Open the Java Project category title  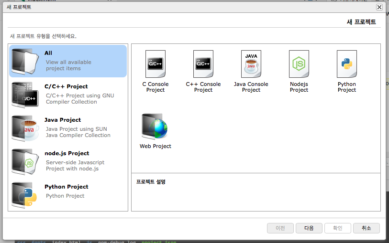(63, 120)
